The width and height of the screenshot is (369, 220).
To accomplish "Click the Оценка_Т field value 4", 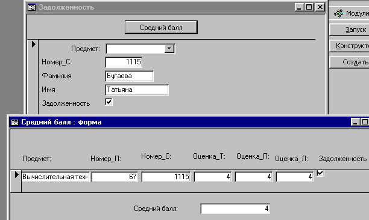I will 212,177.
